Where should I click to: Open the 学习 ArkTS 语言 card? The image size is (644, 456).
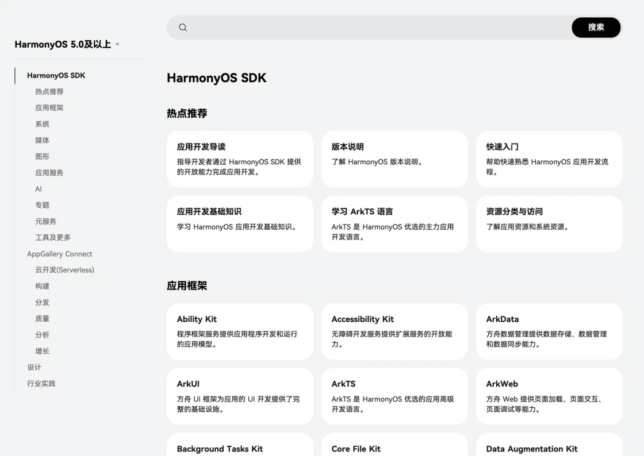(x=394, y=223)
